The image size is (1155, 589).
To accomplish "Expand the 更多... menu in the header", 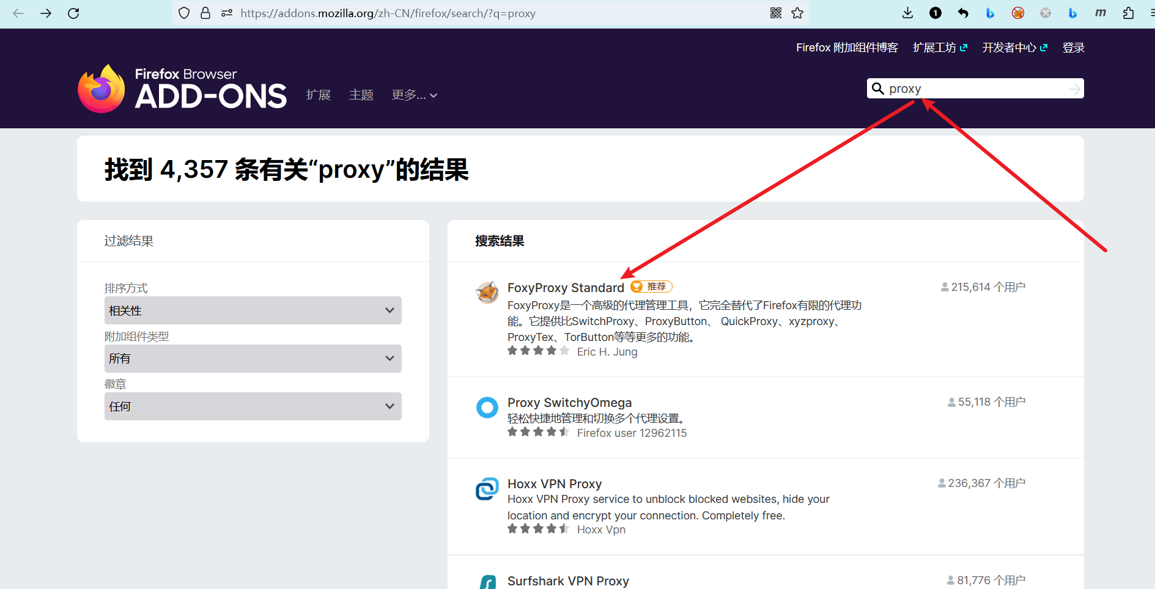I will [415, 95].
